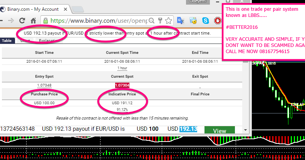This screenshot has height=160, width=305.
Task: Close the Binary.com - My Account tab
Action: coord(65,9)
